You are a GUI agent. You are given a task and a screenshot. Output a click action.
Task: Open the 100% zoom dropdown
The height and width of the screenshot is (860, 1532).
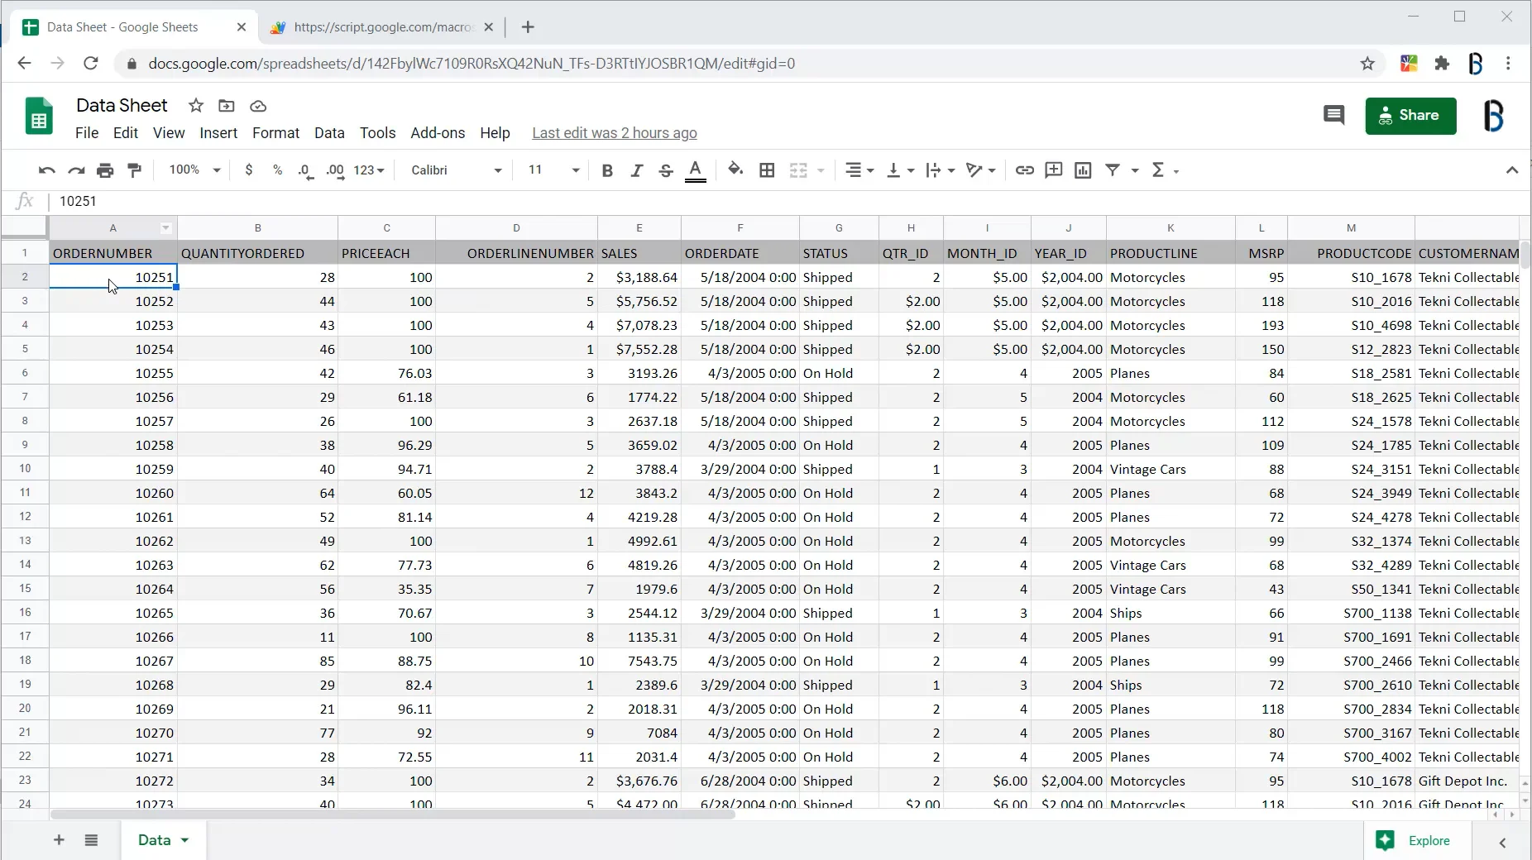pos(194,170)
